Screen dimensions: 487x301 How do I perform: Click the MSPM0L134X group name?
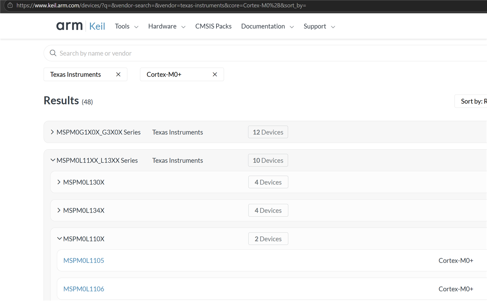[84, 210]
